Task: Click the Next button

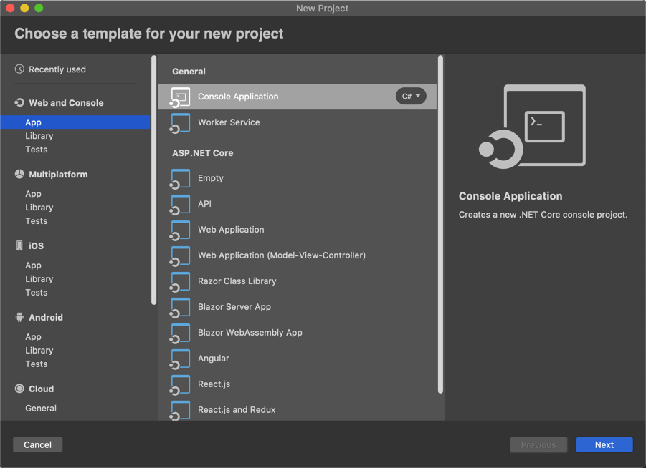Action: pos(604,444)
